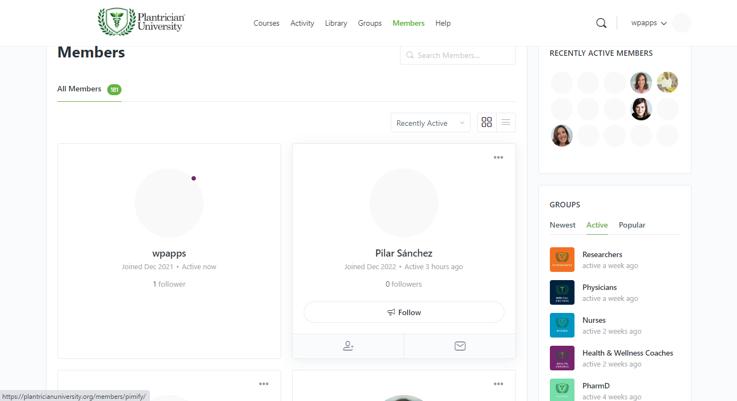Viewport: 737px width, 401px height.
Task: Click the Plantrician University logo
Action: point(142,22)
